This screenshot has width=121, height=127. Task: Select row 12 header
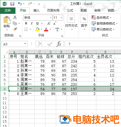(5, 108)
